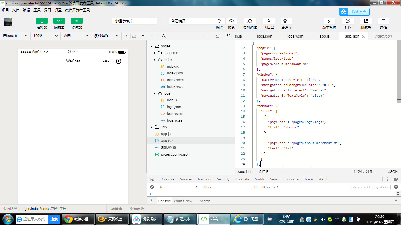Switch to the Network tab
This screenshot has width=401, height=225.
(205, 179)
